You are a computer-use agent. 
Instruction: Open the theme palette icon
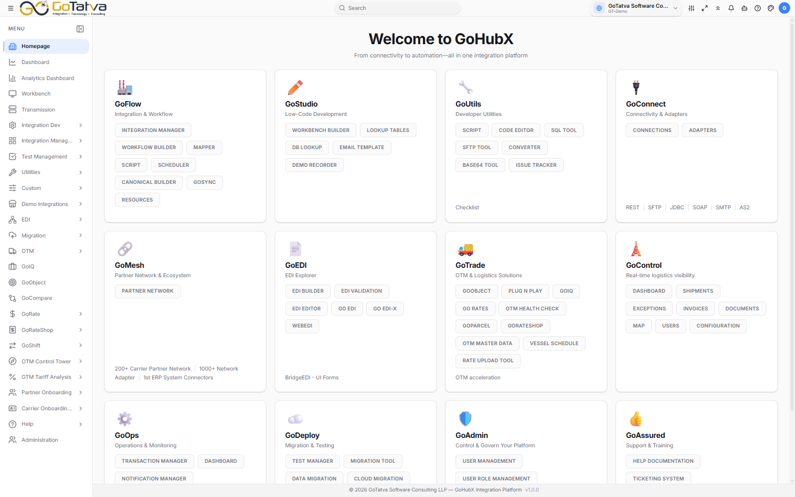tap(771, 8)
